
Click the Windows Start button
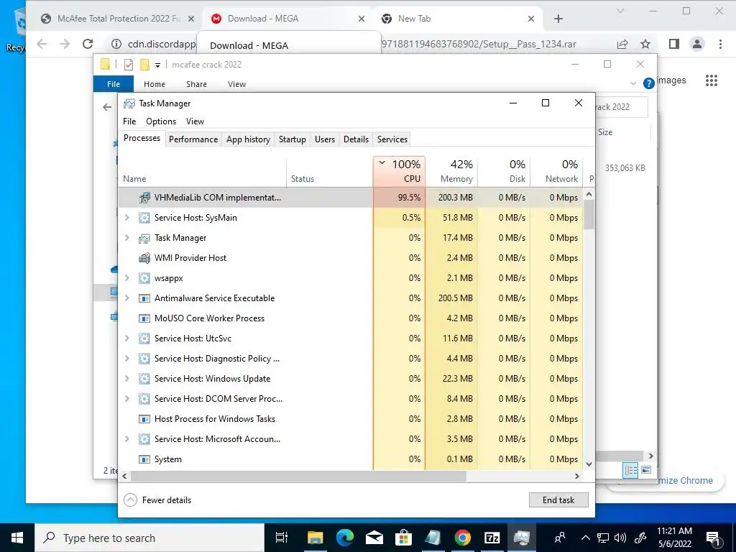(x=17, y=538)
